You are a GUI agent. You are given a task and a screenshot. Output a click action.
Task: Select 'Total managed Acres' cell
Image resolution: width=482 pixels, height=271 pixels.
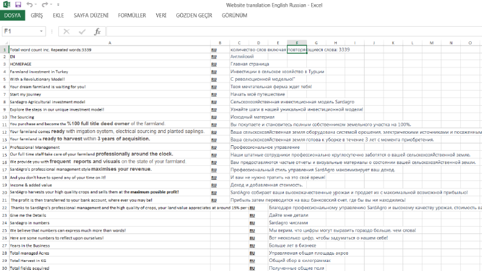(x=110, y=253)
